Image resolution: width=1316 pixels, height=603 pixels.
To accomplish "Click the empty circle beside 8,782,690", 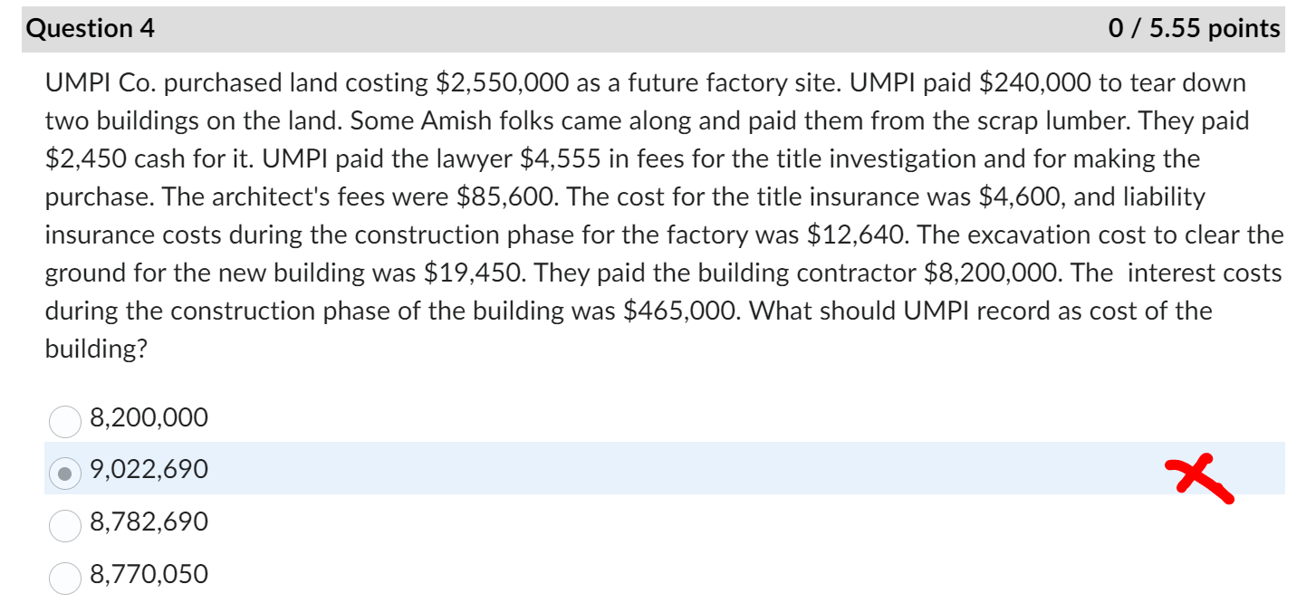I will [x=64, y=525].
